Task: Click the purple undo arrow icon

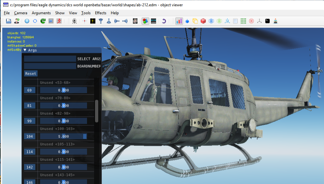Action: [164, 21]
